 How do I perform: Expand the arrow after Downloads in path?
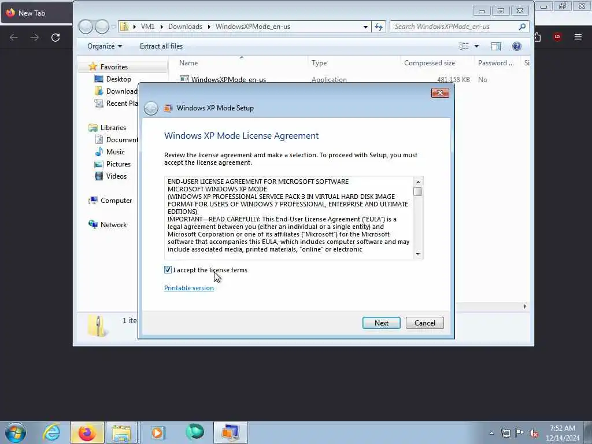(209, 27)
